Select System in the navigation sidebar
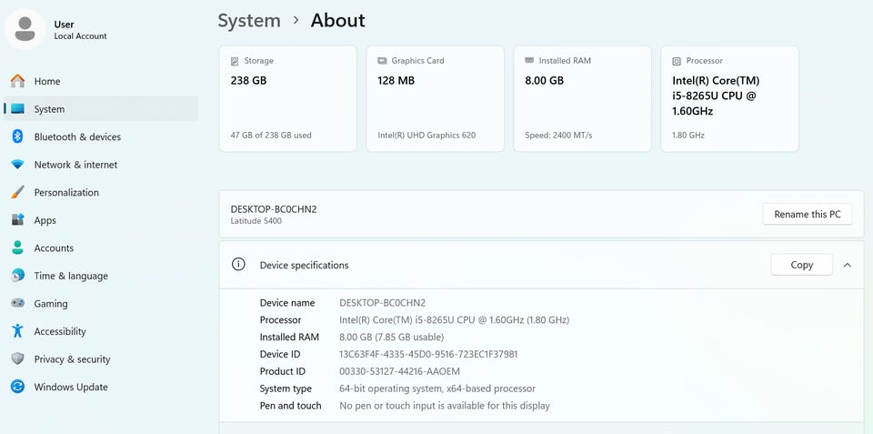The height and width of the screenshot is (434, 873). (49, 109)
